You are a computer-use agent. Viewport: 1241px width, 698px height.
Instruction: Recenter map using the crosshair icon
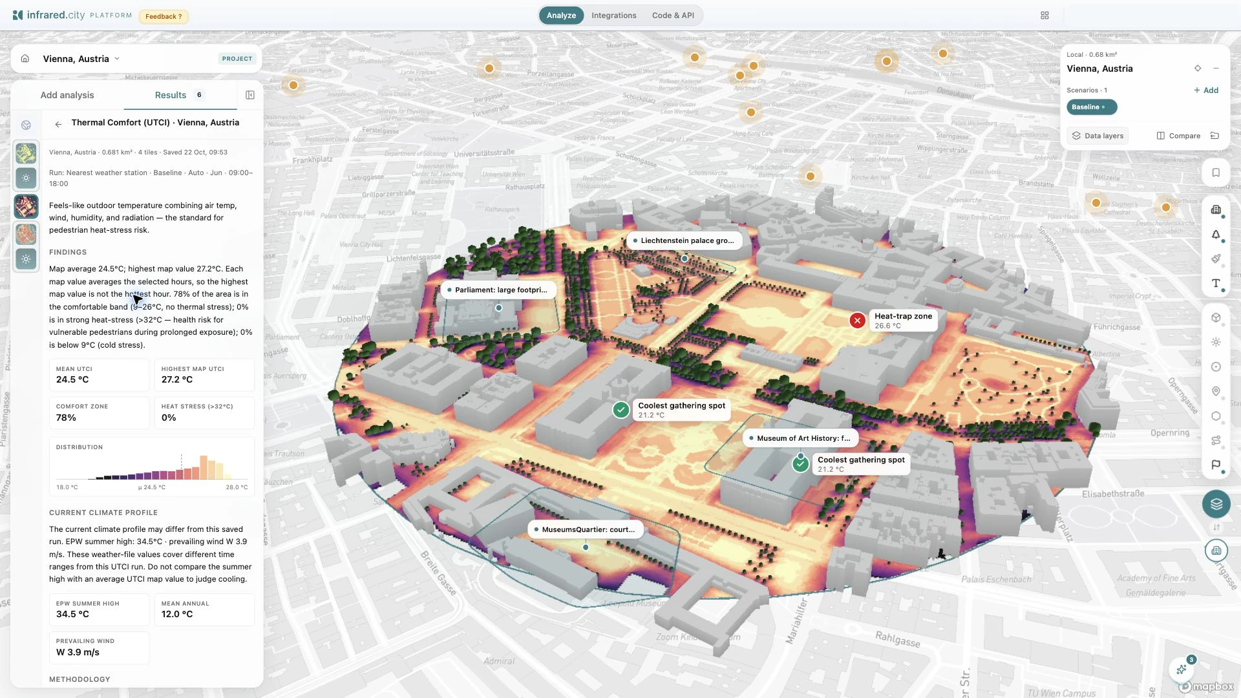(1198, 69)
